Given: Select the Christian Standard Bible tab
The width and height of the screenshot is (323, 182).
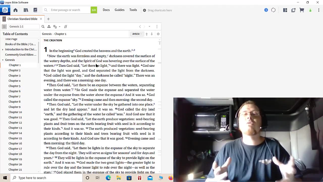Looking at the screenshot, I should (22, 19).
